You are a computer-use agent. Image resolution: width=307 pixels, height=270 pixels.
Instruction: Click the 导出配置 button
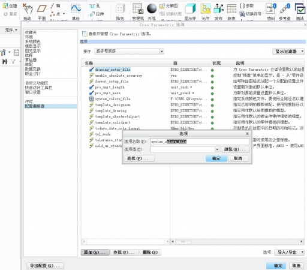tap(45, 266)
